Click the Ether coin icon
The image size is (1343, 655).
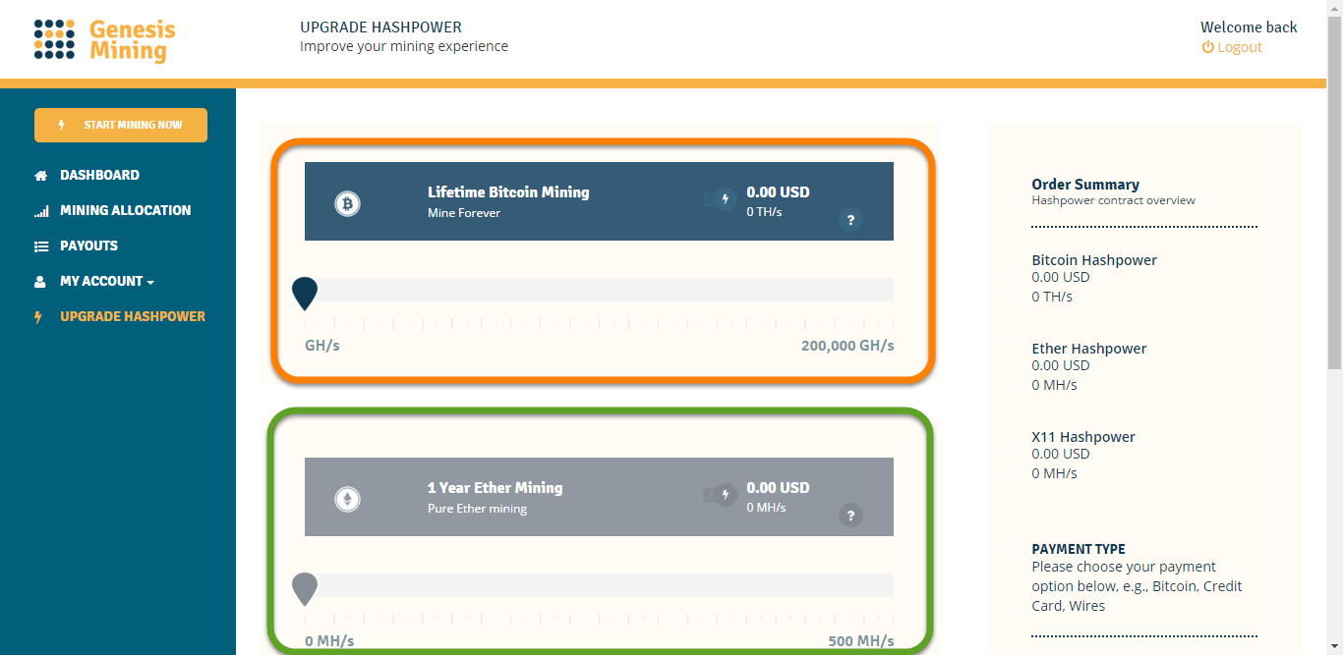pos(347,499)
